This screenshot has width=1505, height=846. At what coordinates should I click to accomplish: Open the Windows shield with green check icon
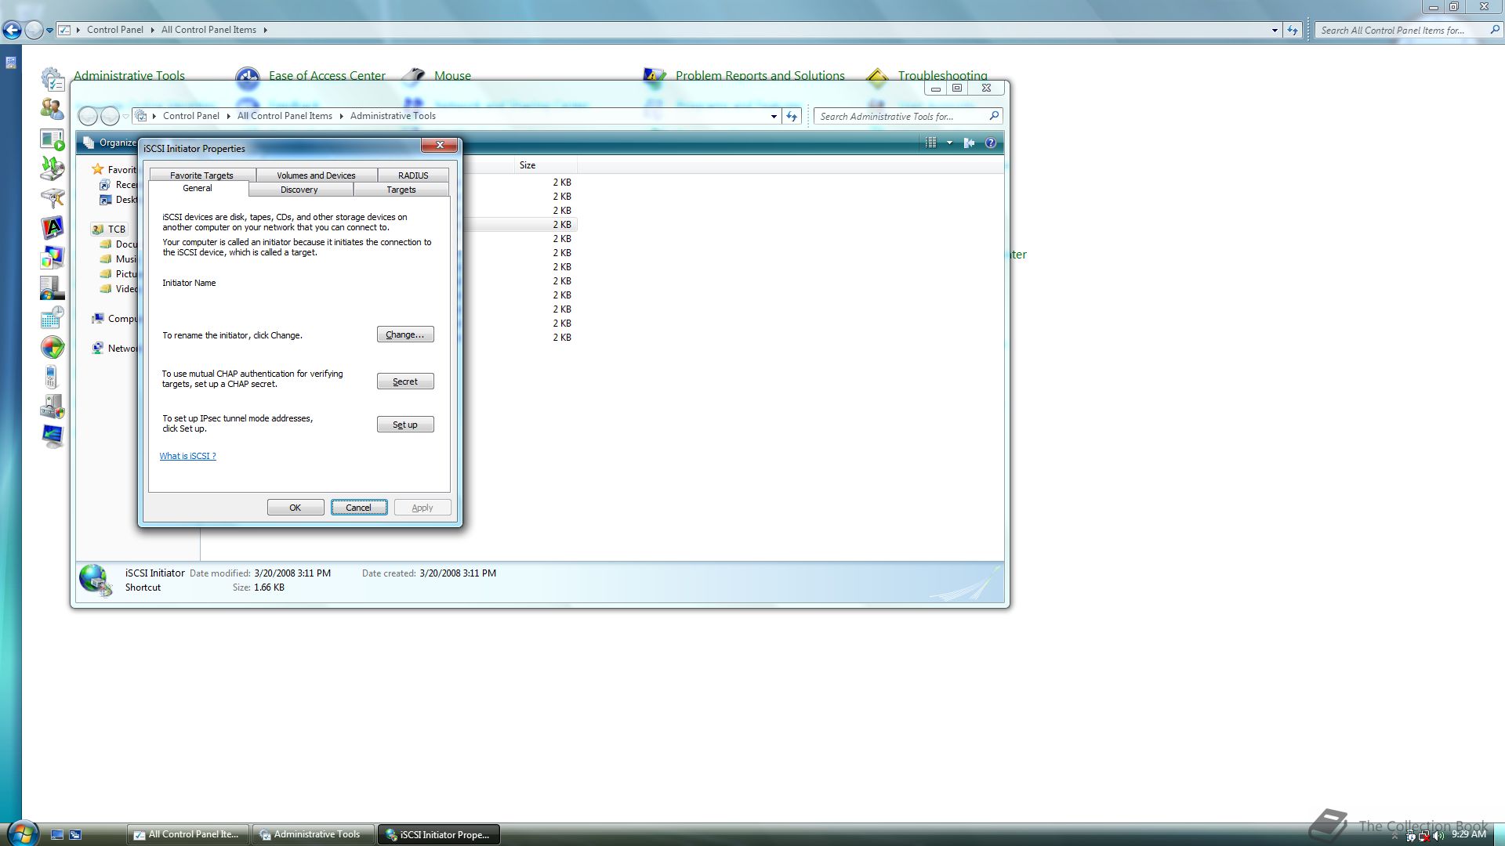[x=53, y=347]
